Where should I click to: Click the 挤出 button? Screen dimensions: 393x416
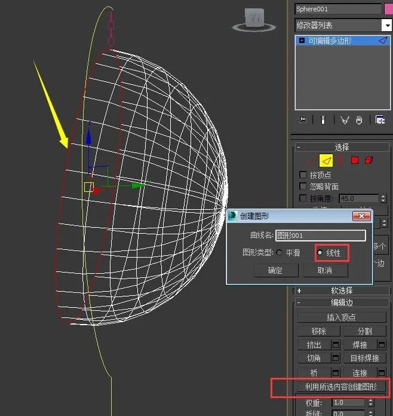pyautogui.click(x=314, y=345)
